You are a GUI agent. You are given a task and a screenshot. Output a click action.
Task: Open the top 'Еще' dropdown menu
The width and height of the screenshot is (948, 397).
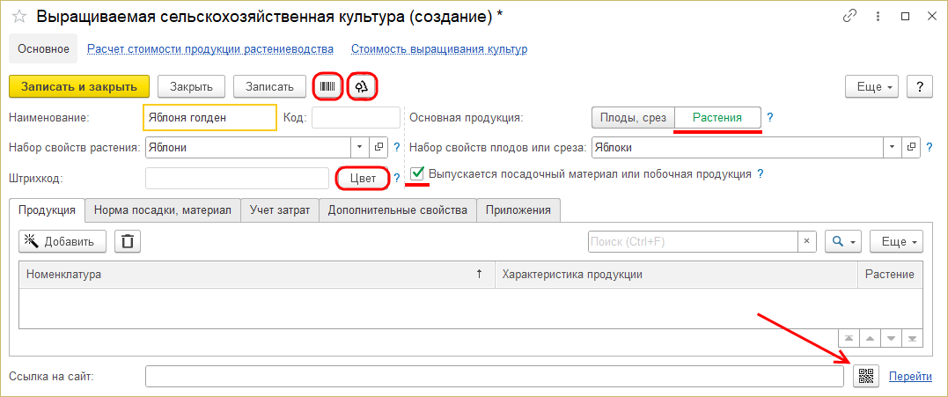click(x=871, y=86)
